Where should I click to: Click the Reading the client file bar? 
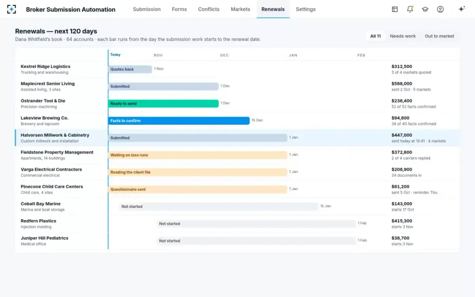198,172
